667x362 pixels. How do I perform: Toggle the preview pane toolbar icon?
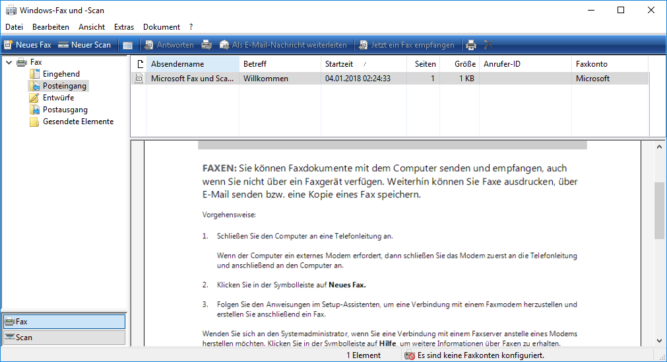coord(127,45)
